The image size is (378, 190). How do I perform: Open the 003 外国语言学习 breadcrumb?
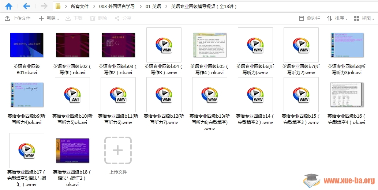coord(117,7)
